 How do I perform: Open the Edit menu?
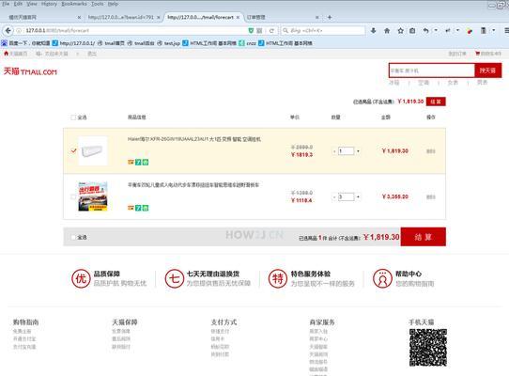(x=18, y=4)
